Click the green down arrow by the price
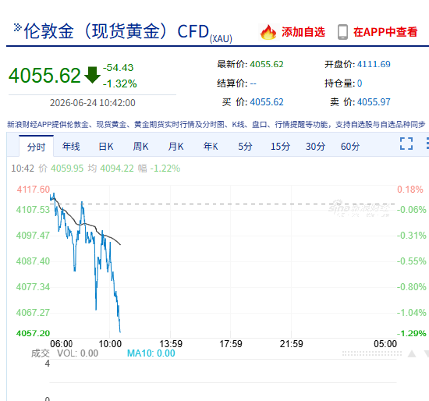Viewport: 429px width, 401px height. [92, 75]
